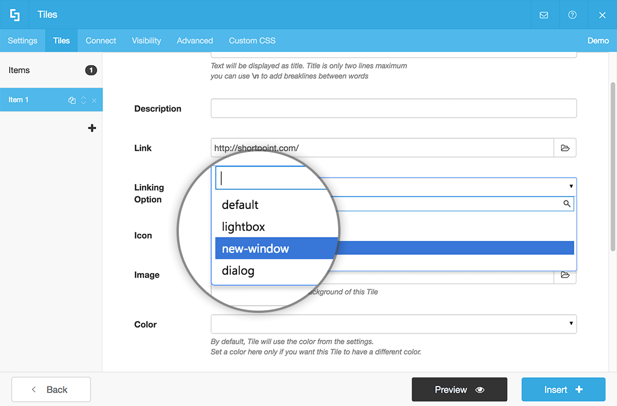The image size is (617, 406).
Task: Click the envelope contact icon in top bar
Action: tap(544, 14)
